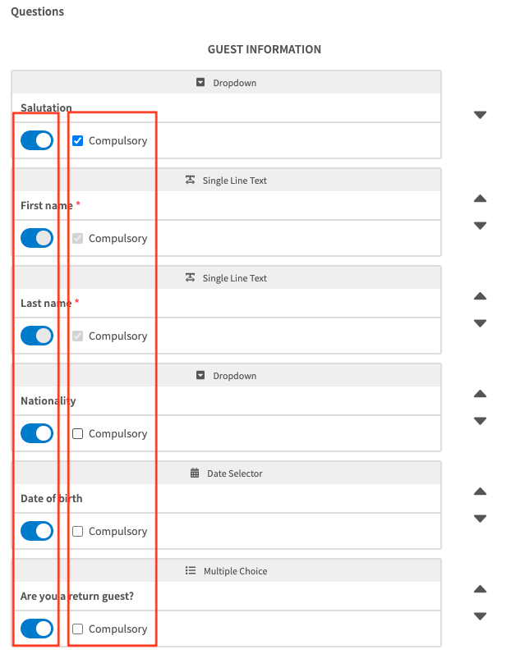
Task: Click the Date of birth question label
Action: point(52,498)
